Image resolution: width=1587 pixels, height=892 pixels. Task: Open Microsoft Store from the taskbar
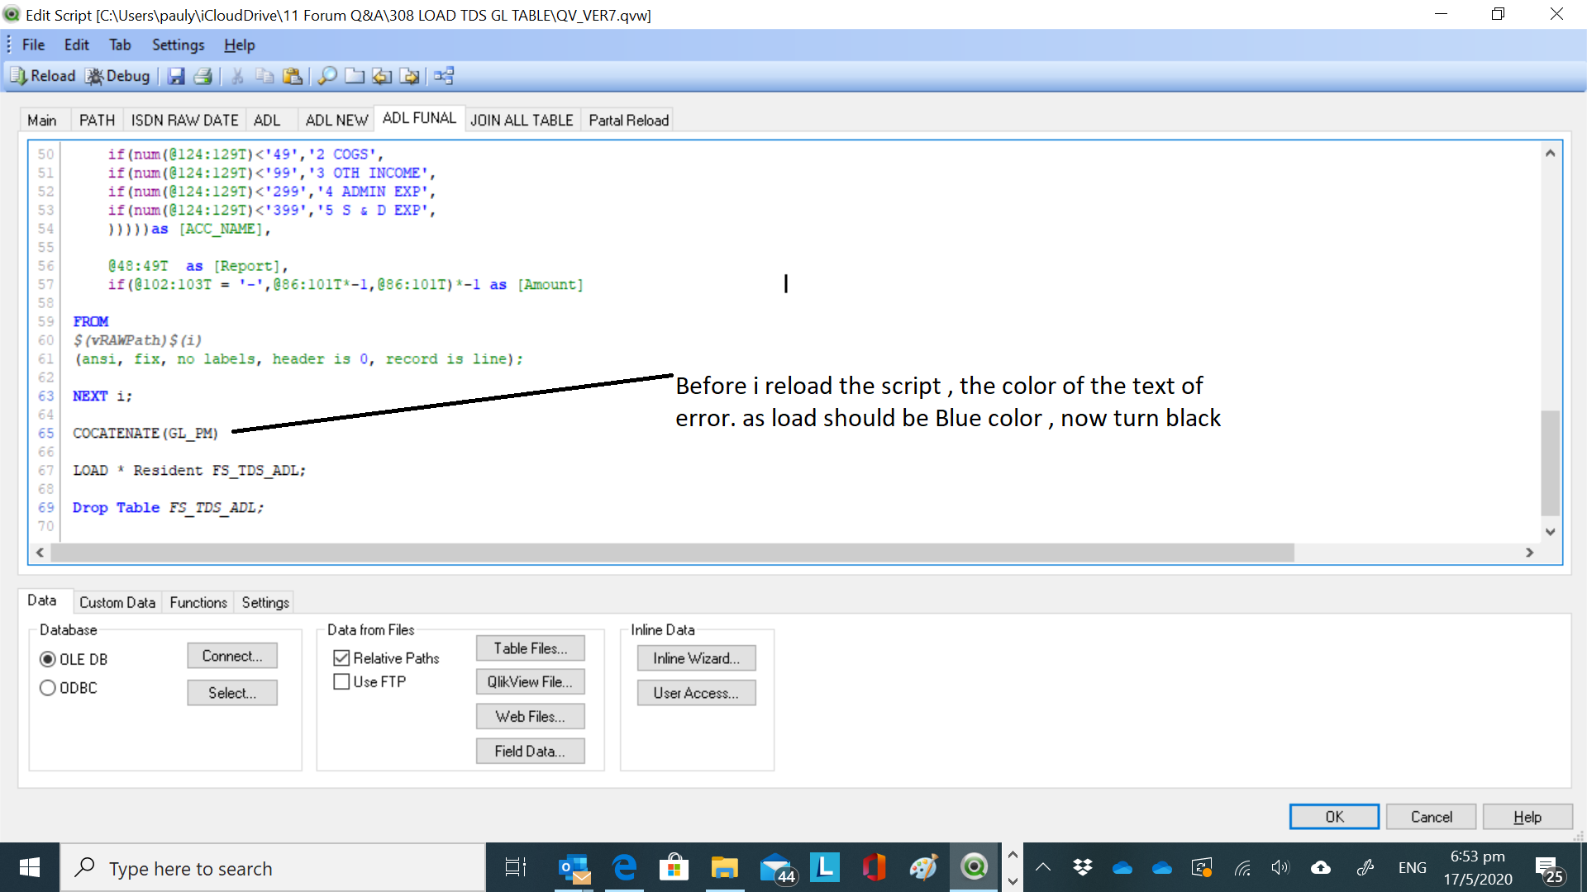pyautogui.click(x=674, y=867)
